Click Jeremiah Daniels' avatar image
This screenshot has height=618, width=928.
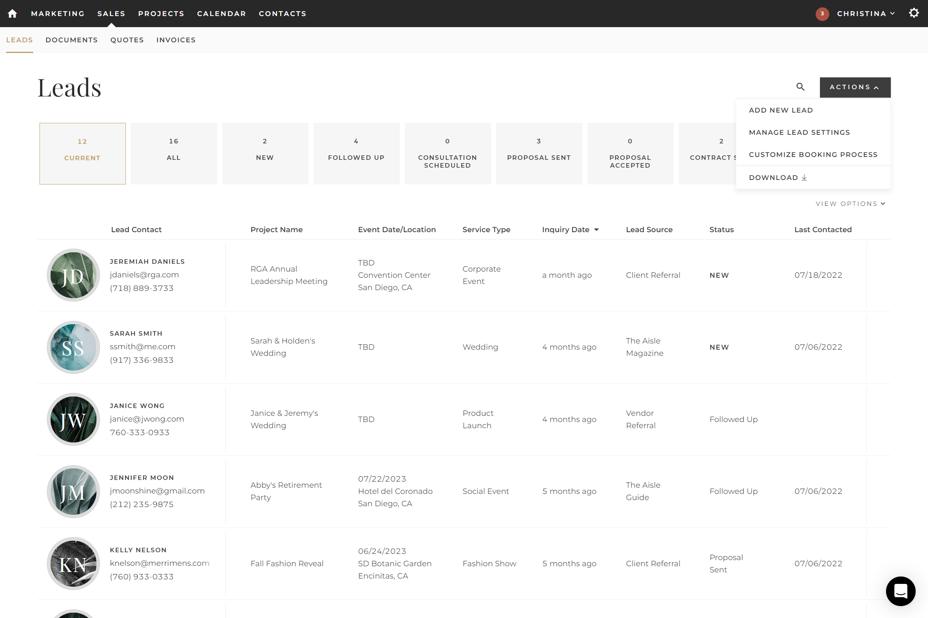point(73,275)
